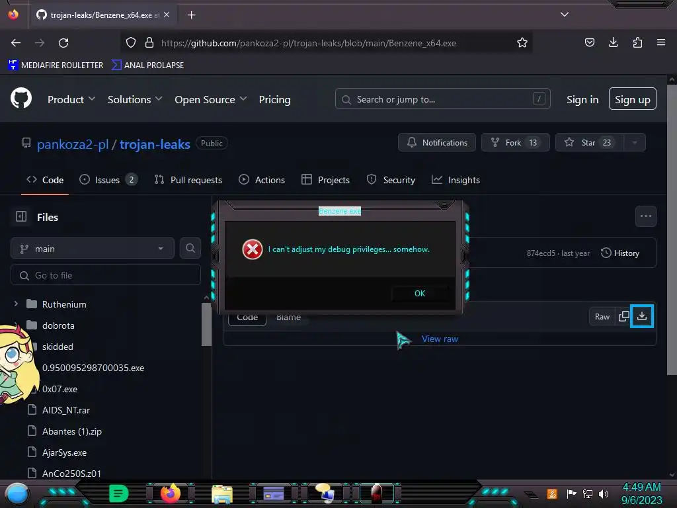Screen dimensions: 677x508
Task: Download raw file icon next to Raw
Action: click(642, 316)
